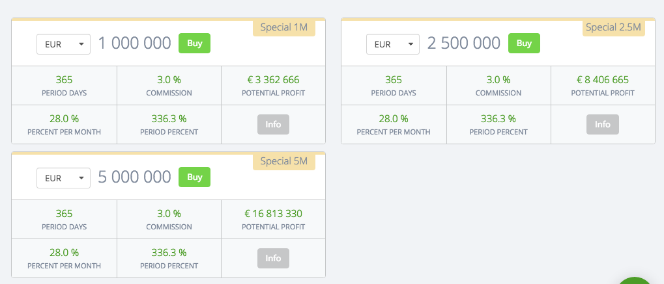Open Info for the Special 2.5M plan

tap(603, 124)
